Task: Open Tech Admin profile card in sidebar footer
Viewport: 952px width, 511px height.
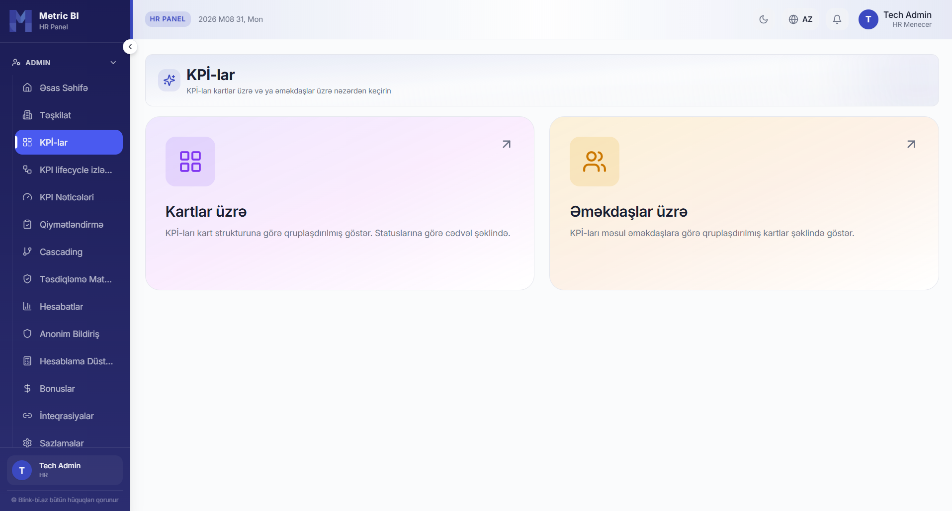Action: click(x=65, y=470)
